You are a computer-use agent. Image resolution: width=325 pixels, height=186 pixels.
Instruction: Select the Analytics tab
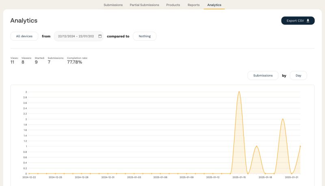click(x=214, y=5)
